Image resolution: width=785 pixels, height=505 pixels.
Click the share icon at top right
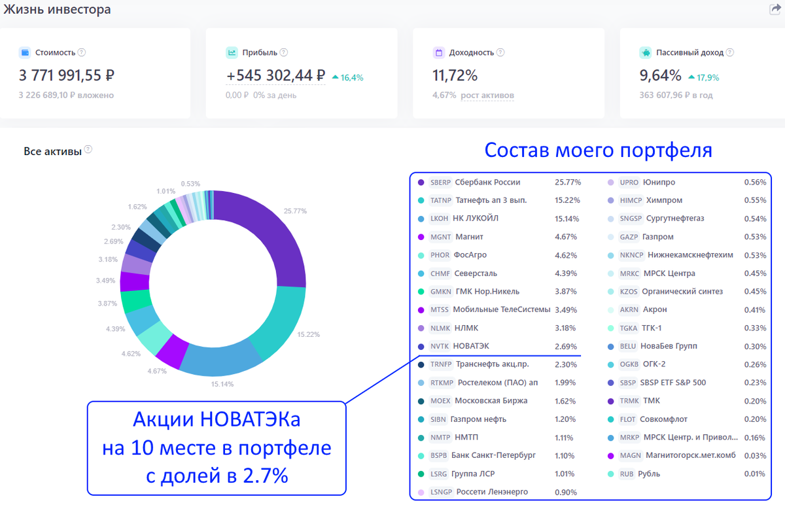(776, 10)
